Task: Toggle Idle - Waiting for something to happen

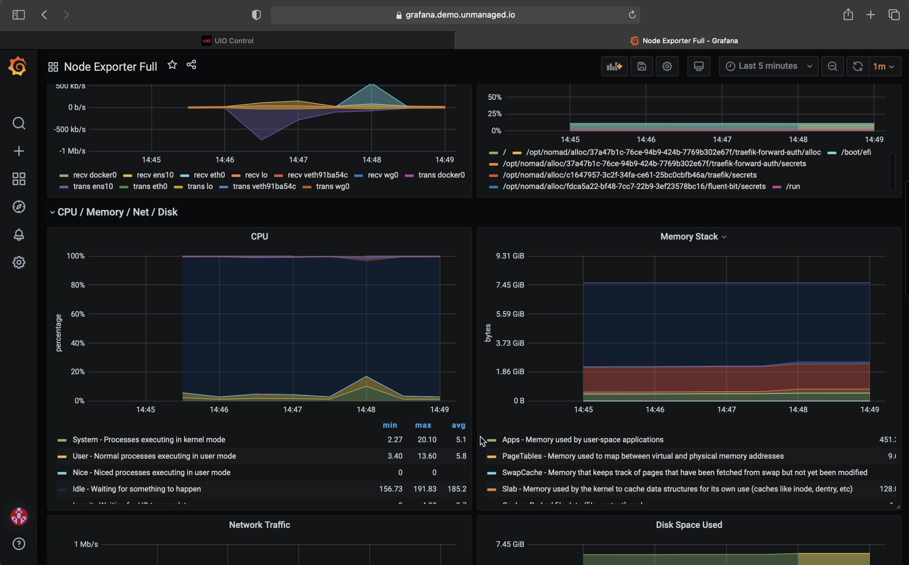Action: click(137, 489)
